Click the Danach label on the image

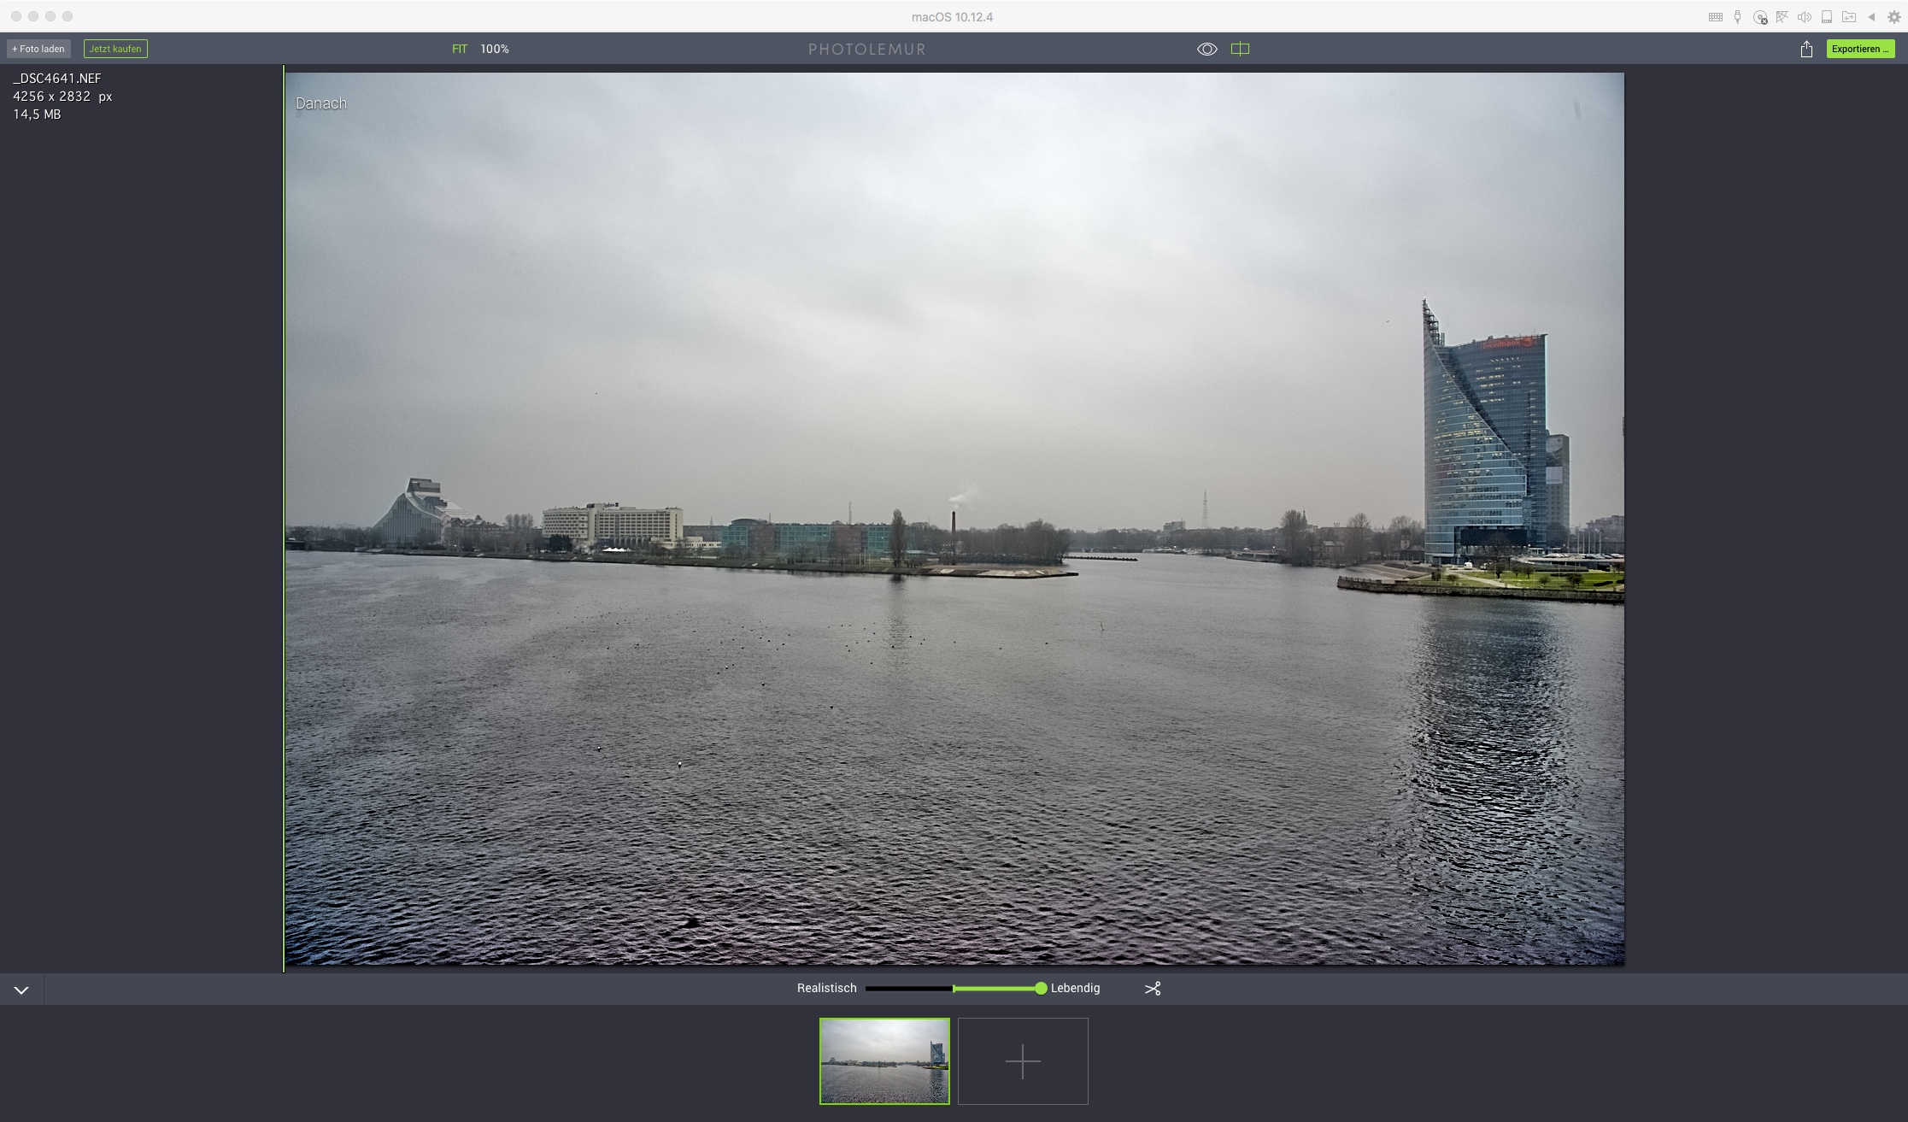321,103
